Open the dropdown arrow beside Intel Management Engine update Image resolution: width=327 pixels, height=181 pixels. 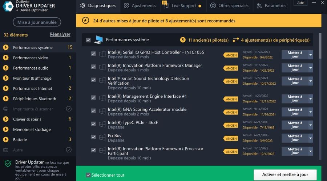point(311,99)
